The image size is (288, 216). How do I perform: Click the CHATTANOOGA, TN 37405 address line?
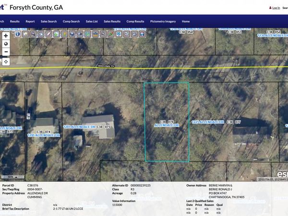[227, 197]
